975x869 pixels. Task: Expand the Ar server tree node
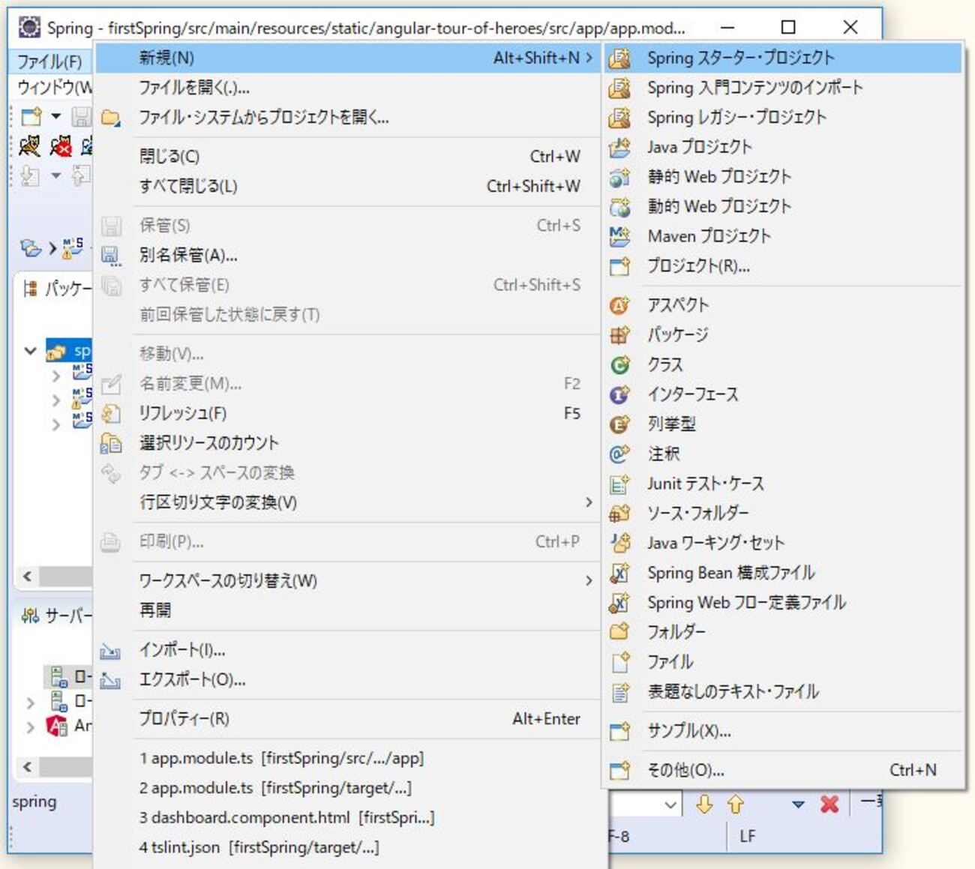pos(31,727)
